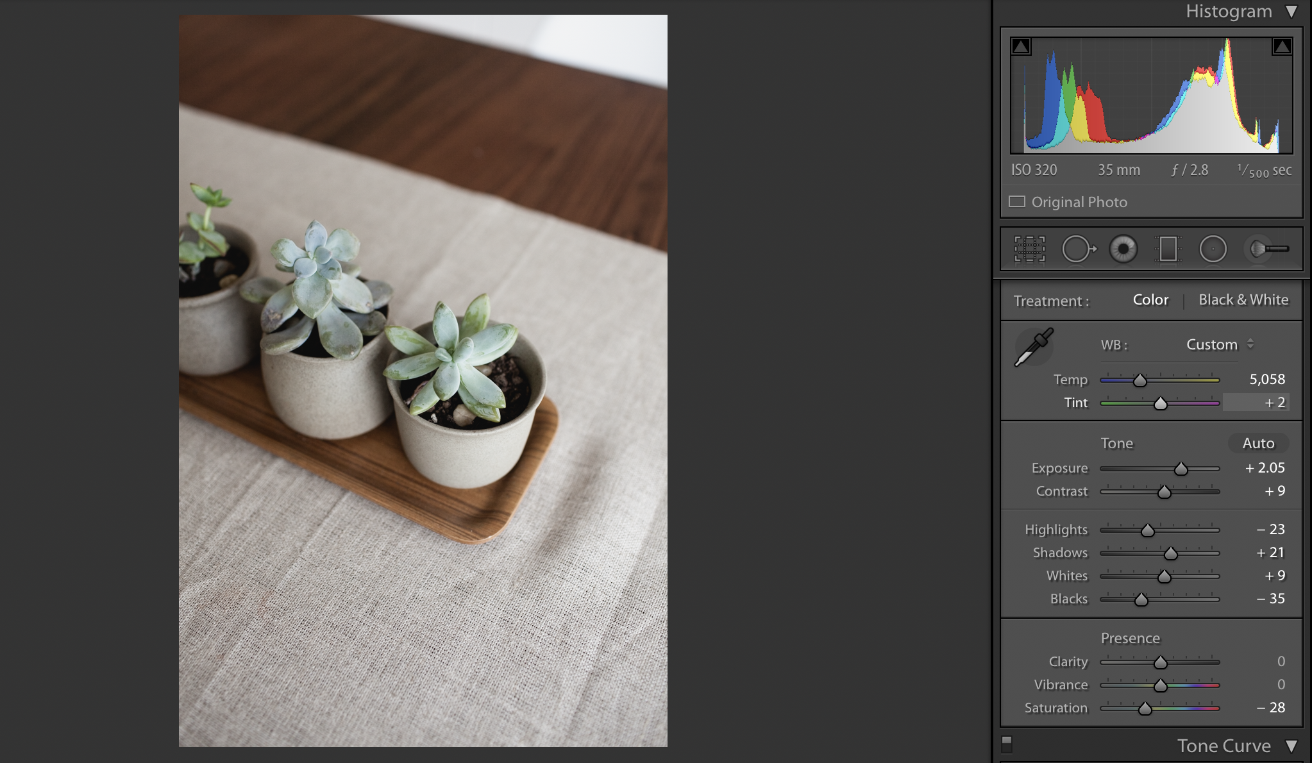Select the Graduated Filter tool

point(1168,249)
